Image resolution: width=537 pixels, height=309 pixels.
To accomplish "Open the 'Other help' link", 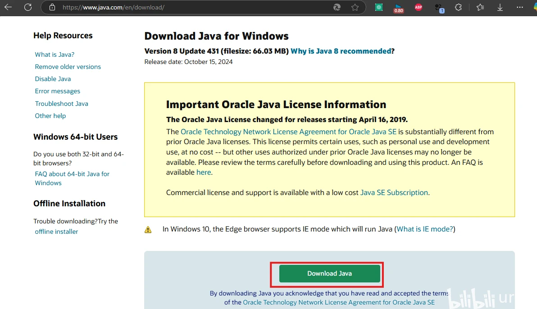I will [50, 116].
